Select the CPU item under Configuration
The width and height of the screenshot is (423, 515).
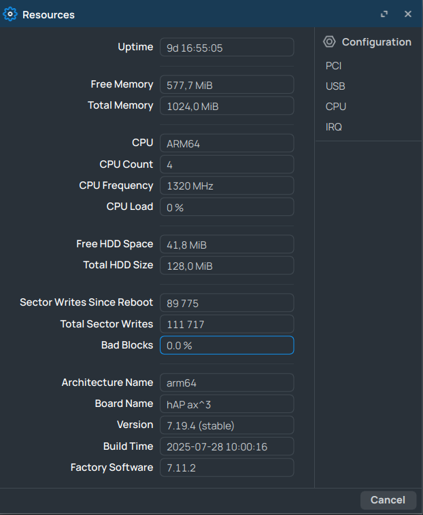click(336, 107)
